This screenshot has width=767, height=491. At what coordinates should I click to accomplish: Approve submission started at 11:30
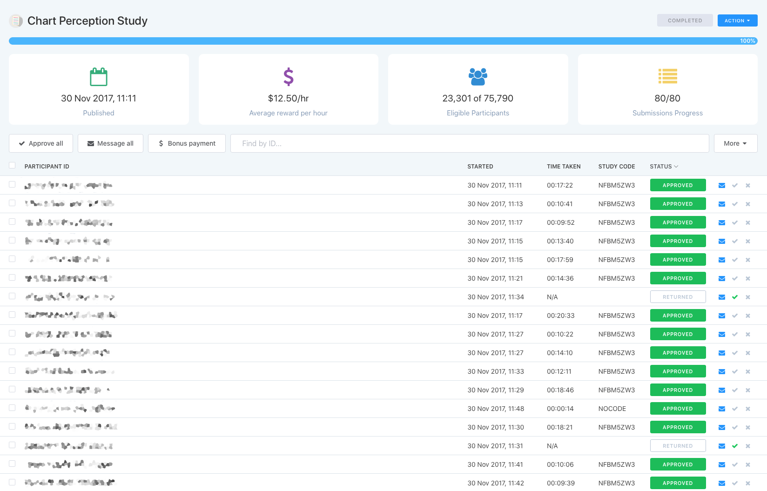coord(735,427)
